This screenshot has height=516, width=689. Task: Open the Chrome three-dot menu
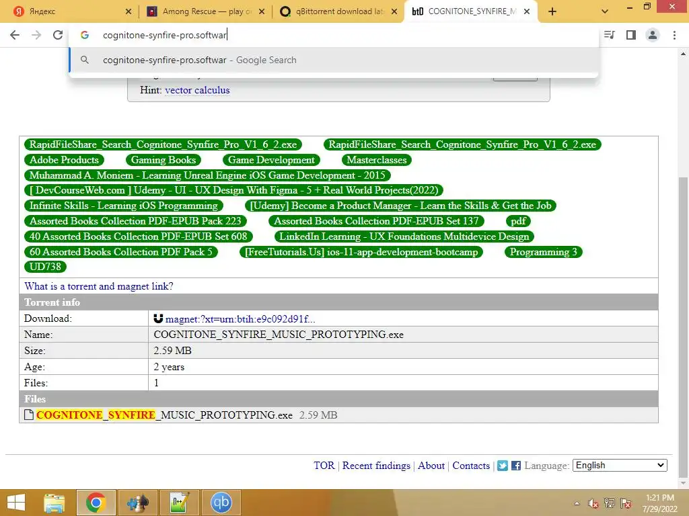[674, 35]
